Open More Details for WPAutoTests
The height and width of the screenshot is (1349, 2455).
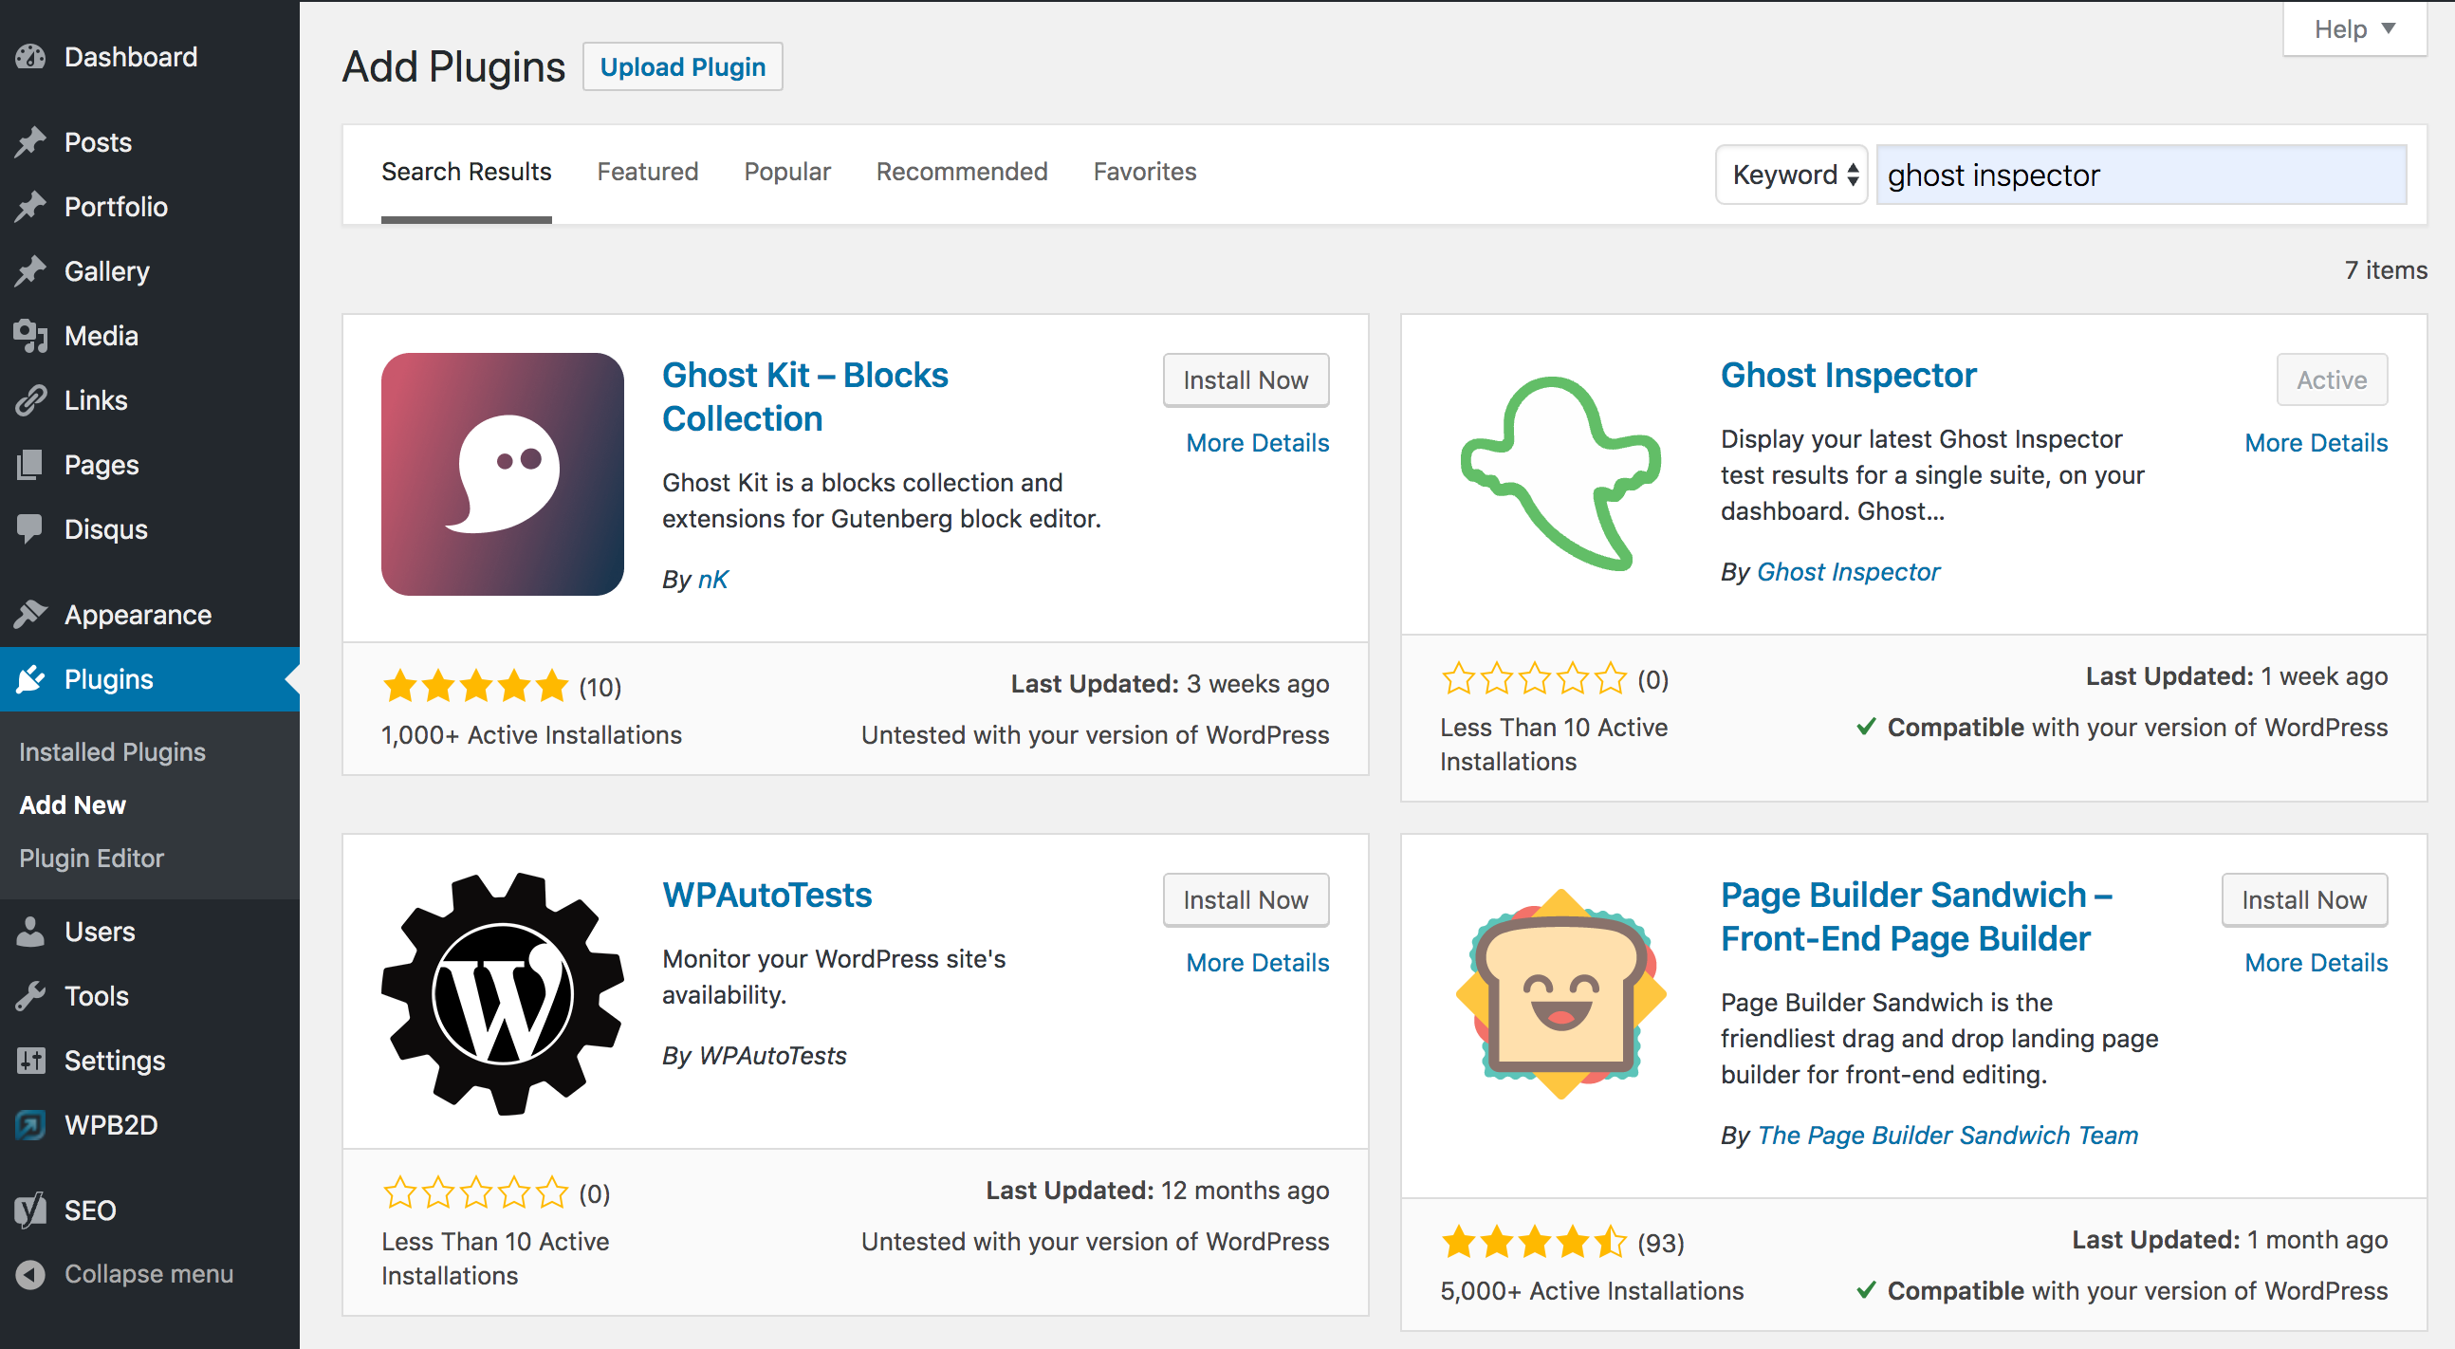(x=1258, y=963)
